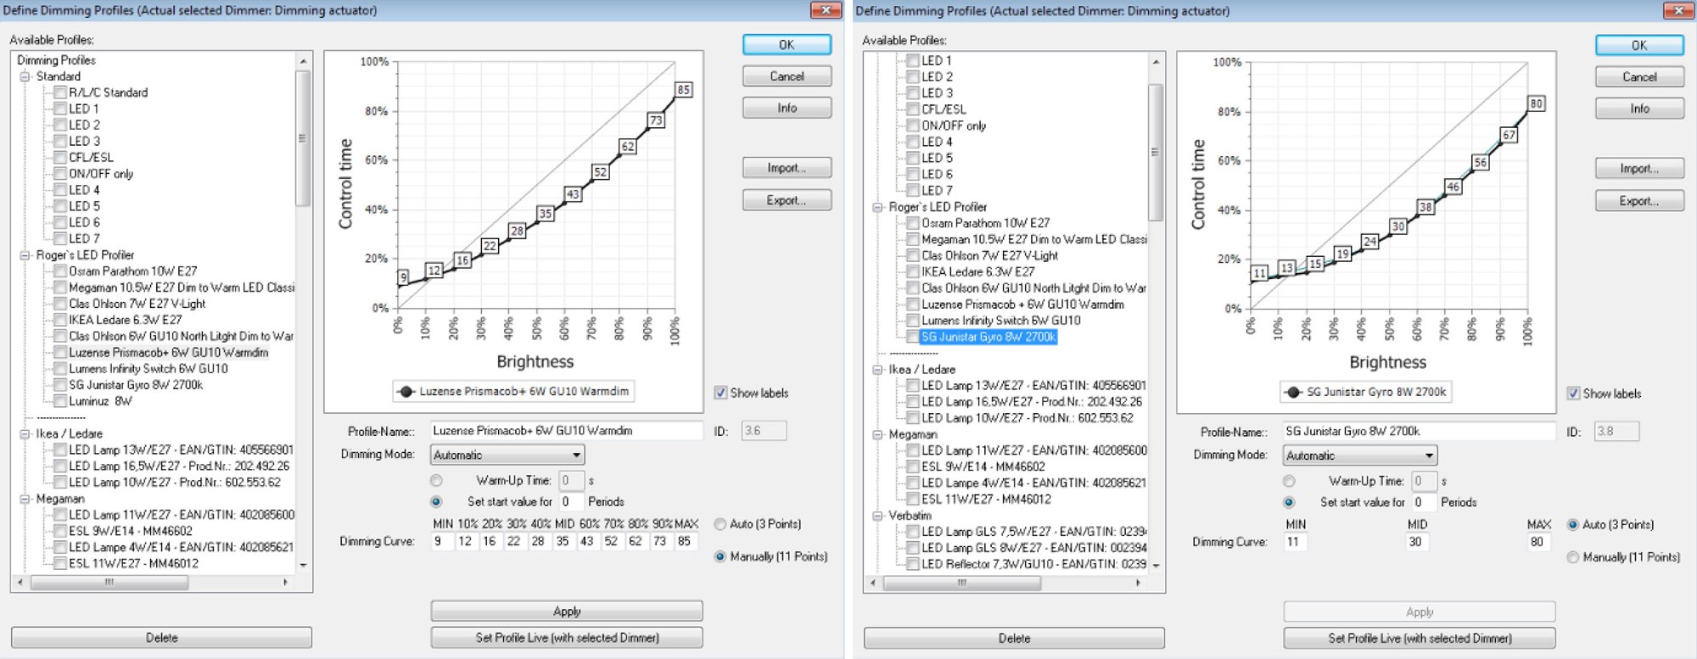Click the MAX curve value 85 field
Screen dimensions: 1697x659
point(686,541)
